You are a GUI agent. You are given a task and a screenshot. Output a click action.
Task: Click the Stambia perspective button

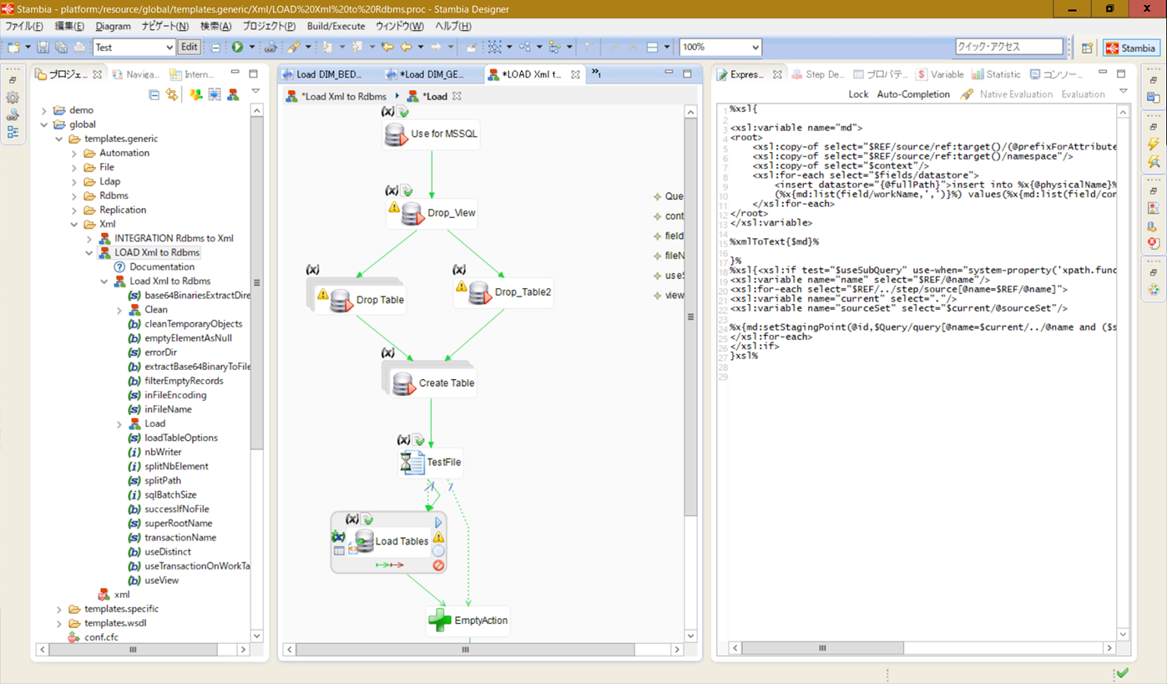pos(1131,48)
